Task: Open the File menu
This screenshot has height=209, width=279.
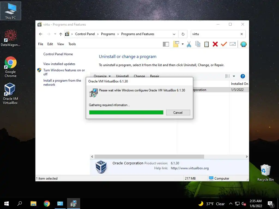Action: [x=41, y=44]
